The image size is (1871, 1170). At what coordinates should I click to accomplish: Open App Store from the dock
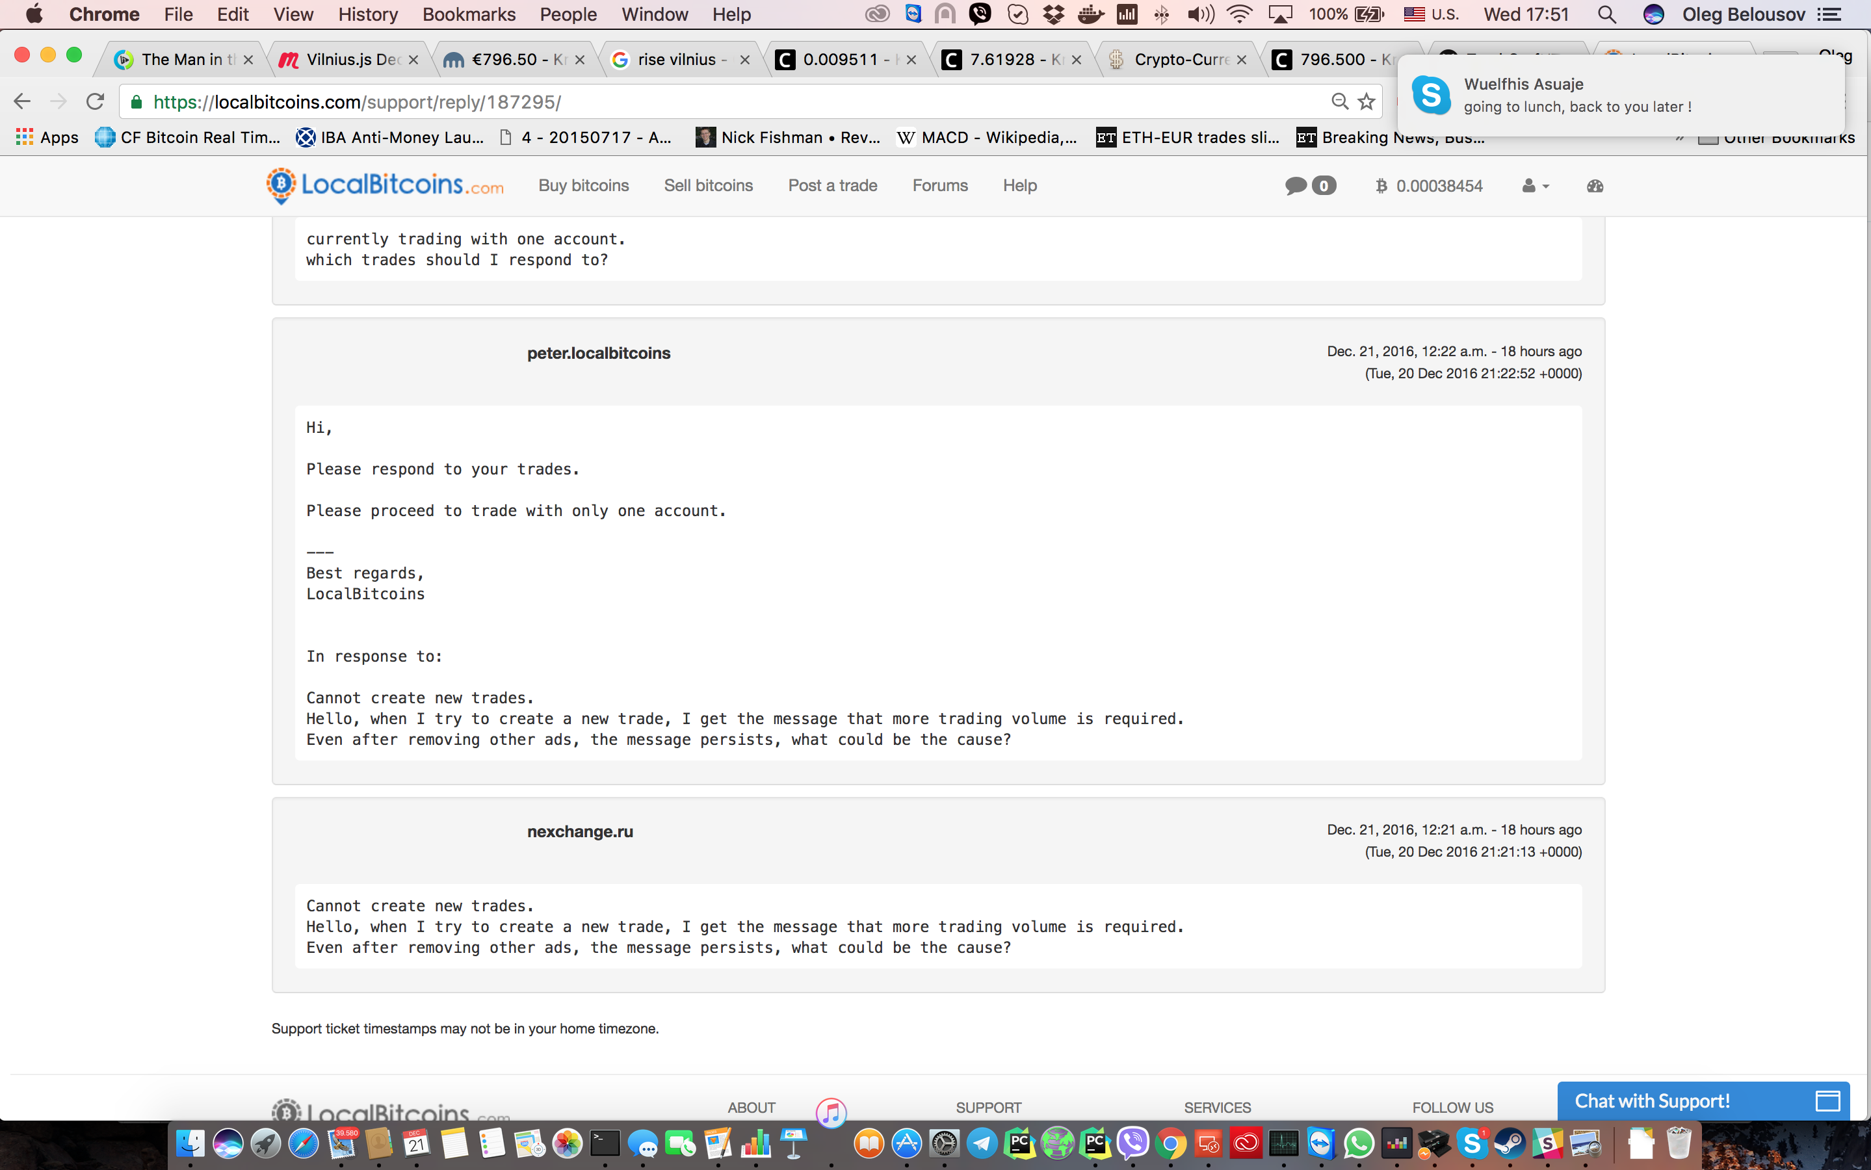point(906,1143)
